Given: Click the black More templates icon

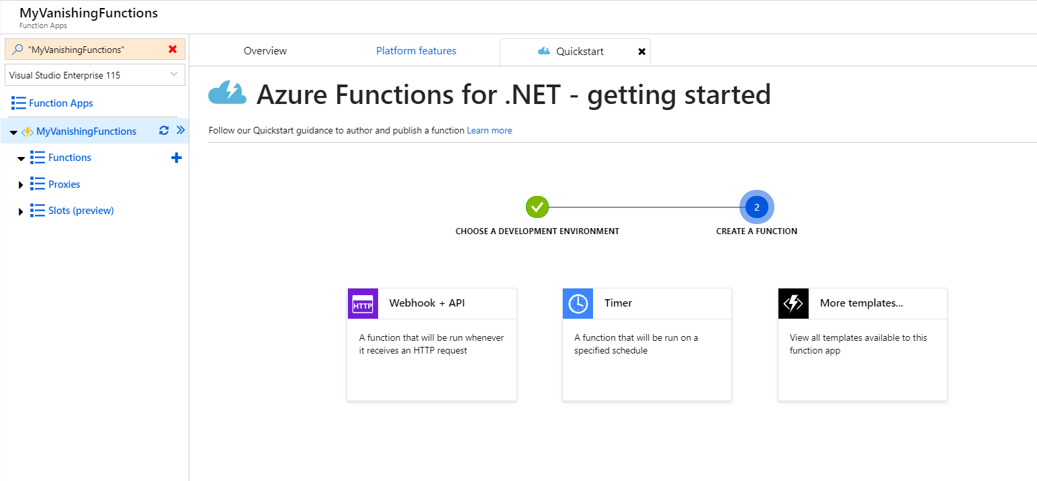Looking at the screenshot, I should pyautogui.click(x=793, y=303).
